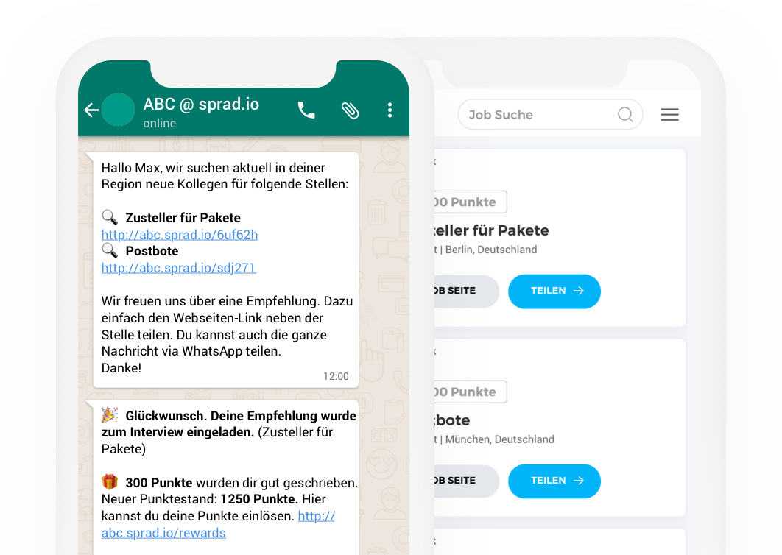
Task: Select the bold 'Zusteller für Pakete' text
Action: [x=183, y=218]
